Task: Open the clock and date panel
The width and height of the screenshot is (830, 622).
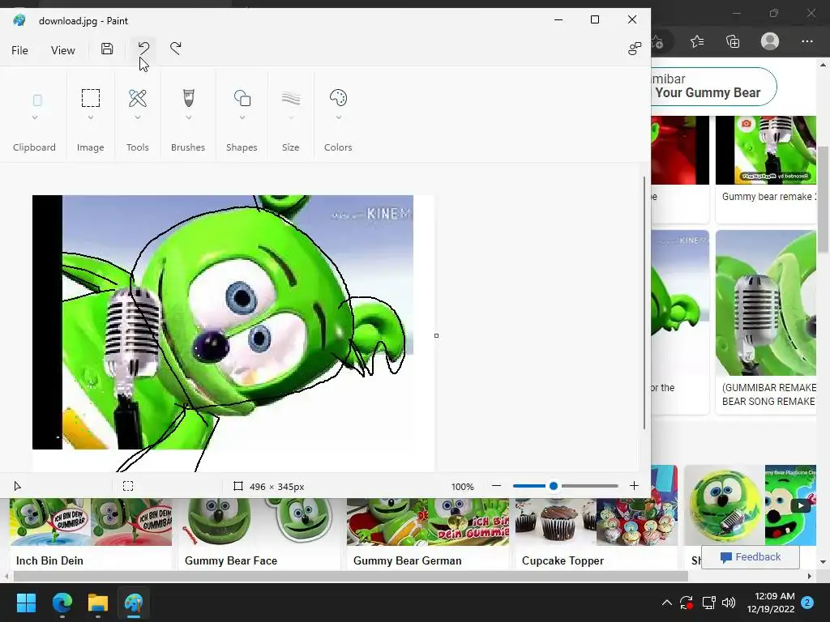Action: 770,603
